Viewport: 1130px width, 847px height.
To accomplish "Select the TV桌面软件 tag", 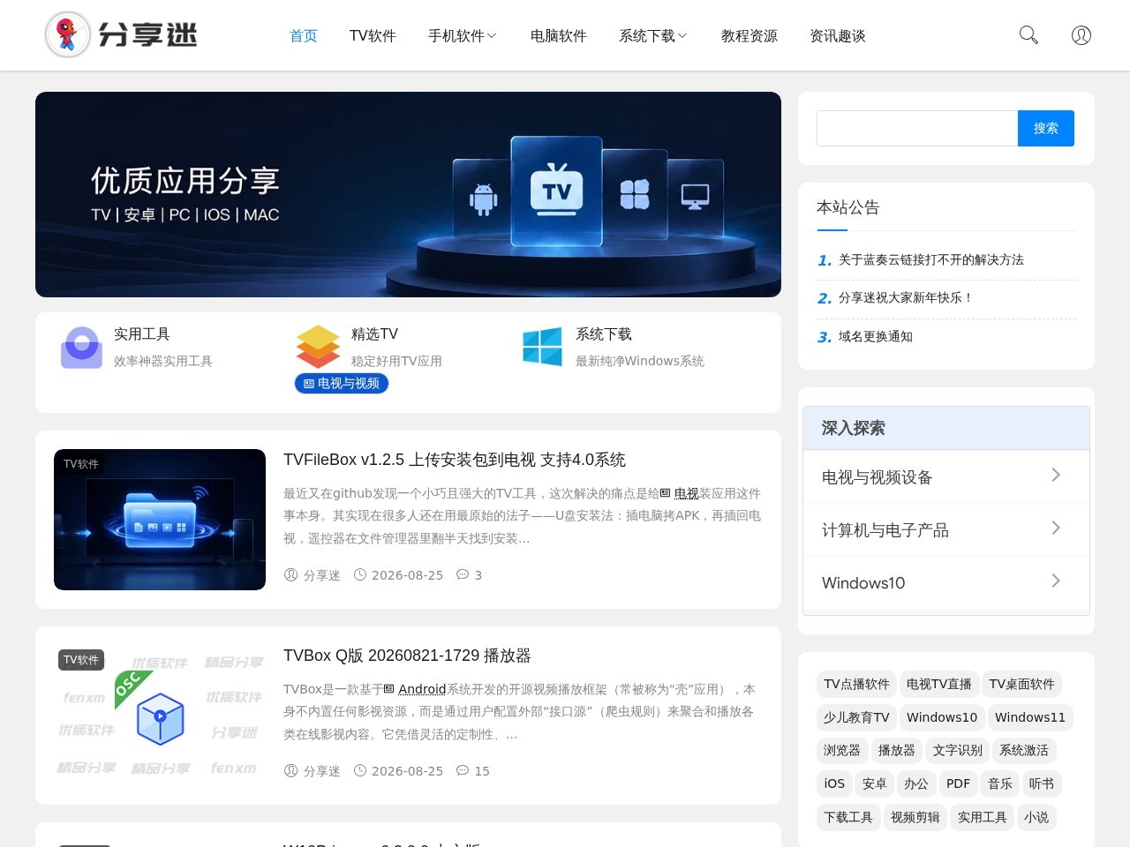I will (x=1022, y=684).
